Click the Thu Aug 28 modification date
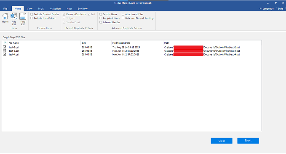The image size is (286, 154). pos(126,48)
